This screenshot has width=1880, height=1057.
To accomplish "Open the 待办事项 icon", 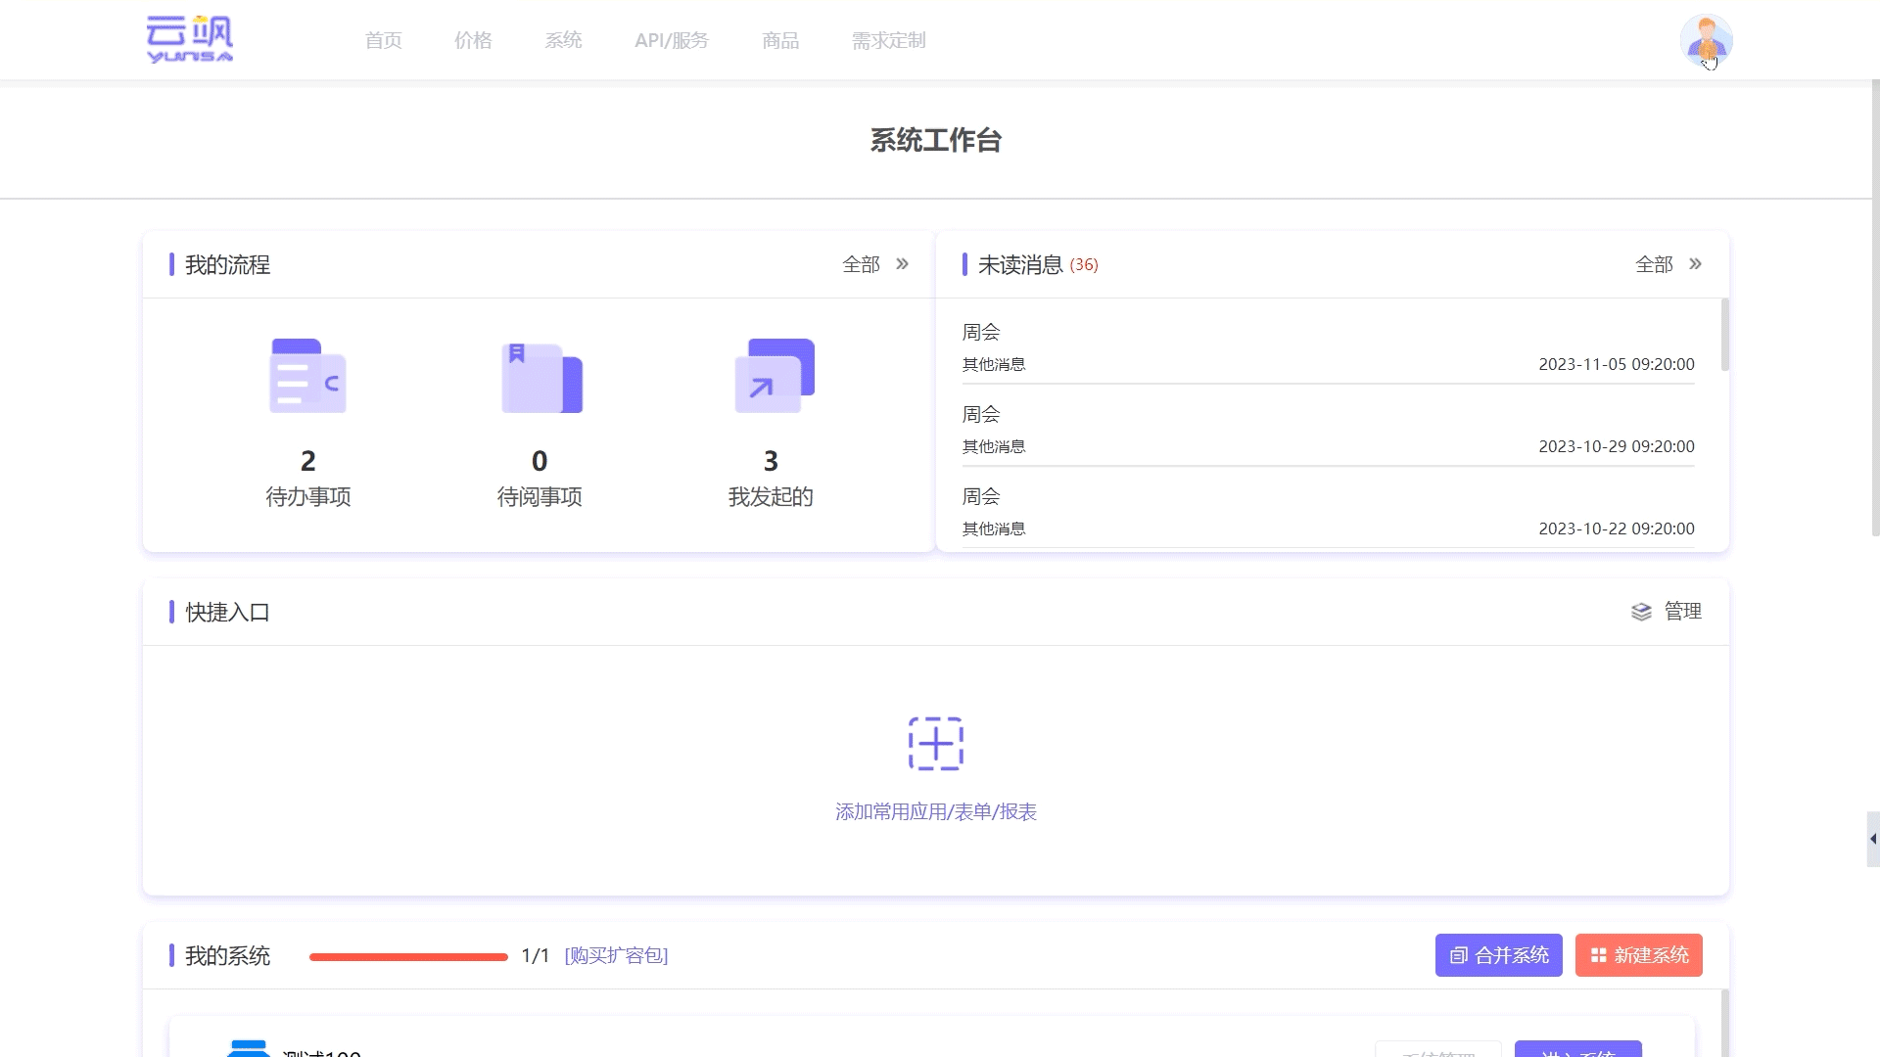I will pos(308,376).
